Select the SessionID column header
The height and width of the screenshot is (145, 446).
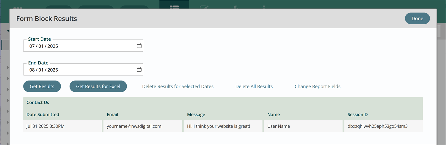tap(357, 114)
